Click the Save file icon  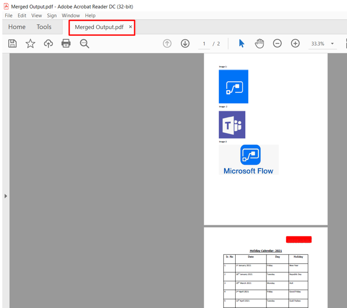click(12, 43)
